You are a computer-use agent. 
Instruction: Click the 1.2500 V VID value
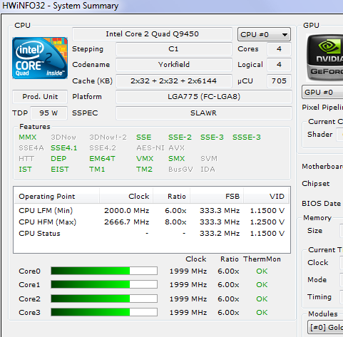pyautogui.click(x=267, y=222)
